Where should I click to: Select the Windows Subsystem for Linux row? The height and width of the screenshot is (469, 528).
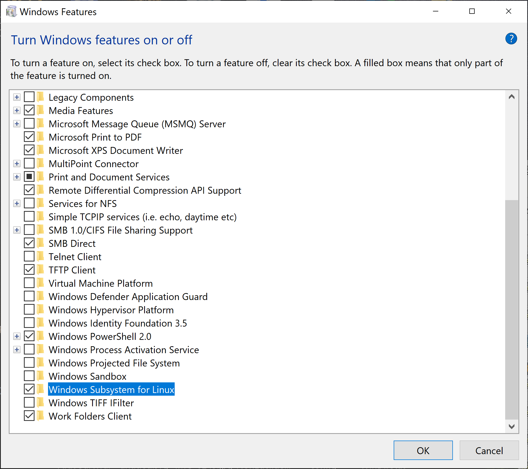[111, 389]
